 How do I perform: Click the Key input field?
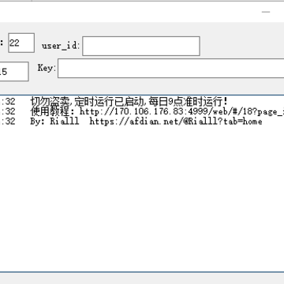point(171,69)
